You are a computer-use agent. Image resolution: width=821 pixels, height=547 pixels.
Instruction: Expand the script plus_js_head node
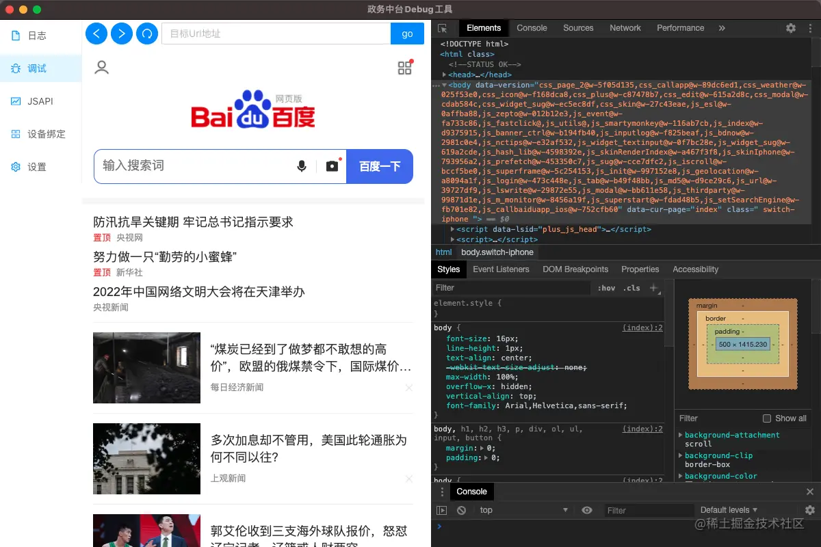[452, 229]
